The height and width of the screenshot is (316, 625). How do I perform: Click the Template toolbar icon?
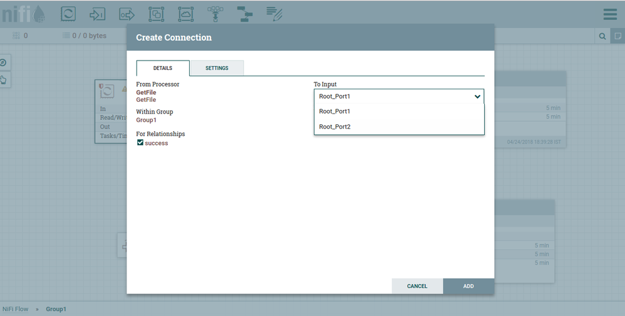[x=245, y=14]
